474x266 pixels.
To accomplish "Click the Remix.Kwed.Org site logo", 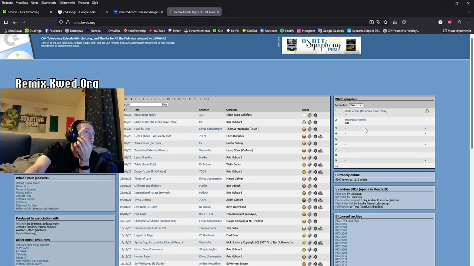I will point(57,83).
